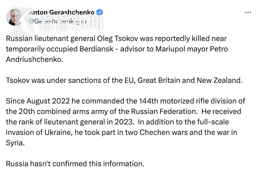This screenshot has width=258, height=174.
Task: Open the Anton Gerashchenko display name link
Action: pos(62,13)
